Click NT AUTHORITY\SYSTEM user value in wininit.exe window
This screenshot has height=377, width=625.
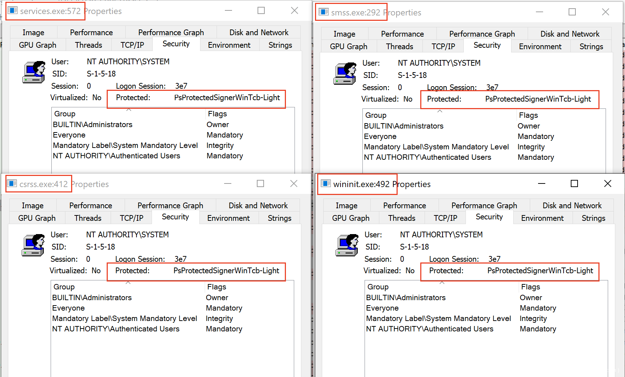coord(441,235)
